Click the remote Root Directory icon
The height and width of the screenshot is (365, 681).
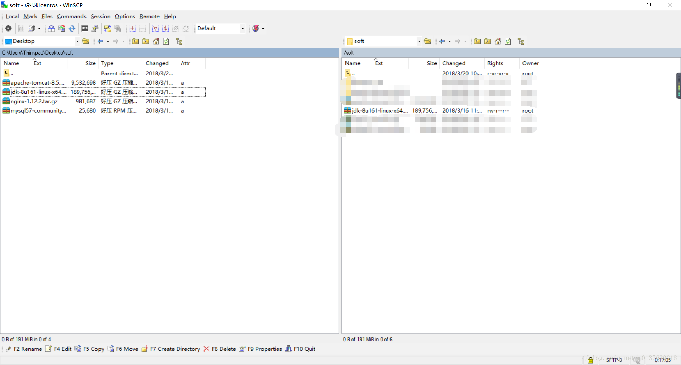pos(488,41)
